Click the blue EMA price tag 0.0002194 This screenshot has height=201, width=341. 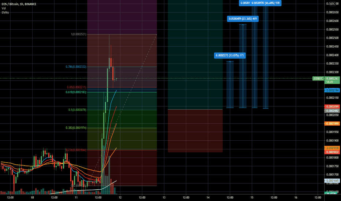click(332, 90)
